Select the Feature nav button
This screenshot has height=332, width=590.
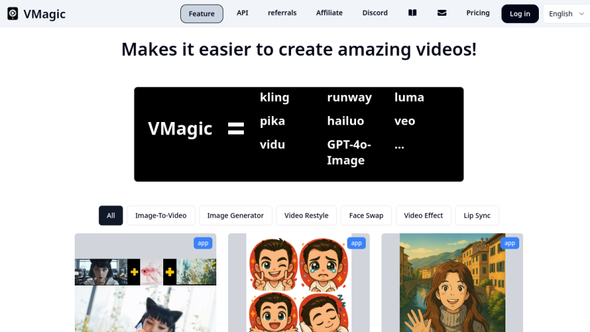[x=202, y=14]
